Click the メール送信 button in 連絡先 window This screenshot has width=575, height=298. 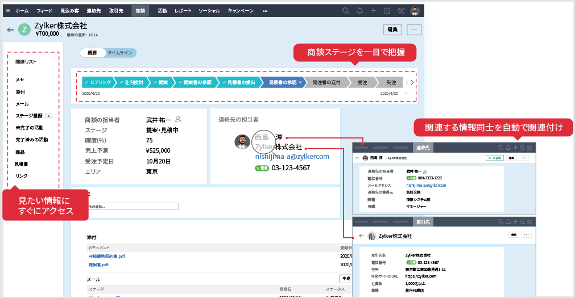494,158
